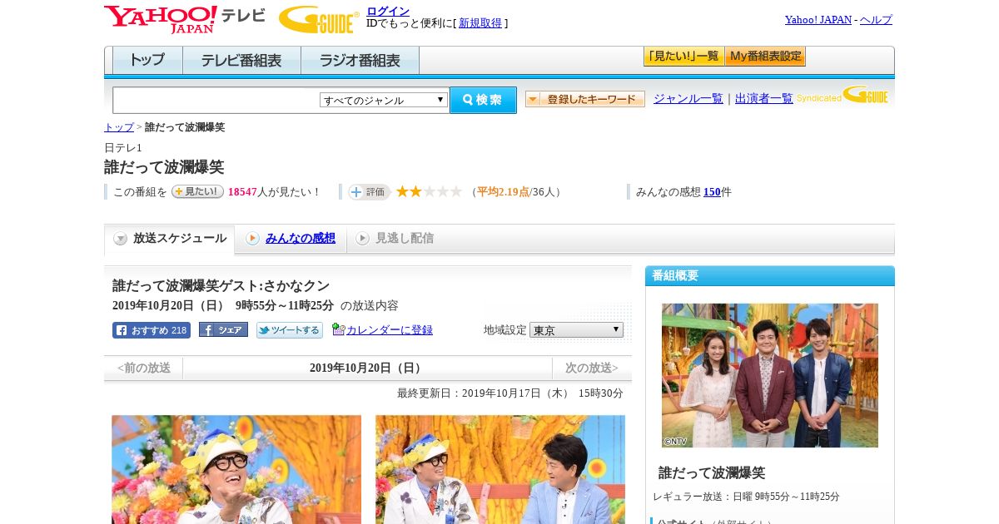
Task: Open the left さかなクン program photo
Action: coord(236,469)
